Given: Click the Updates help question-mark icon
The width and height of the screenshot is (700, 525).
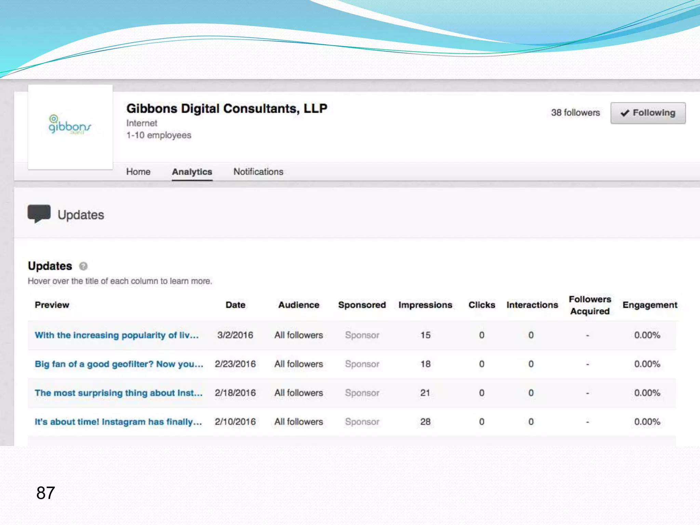Looking at the screenshot, I should tap(83, 266).
